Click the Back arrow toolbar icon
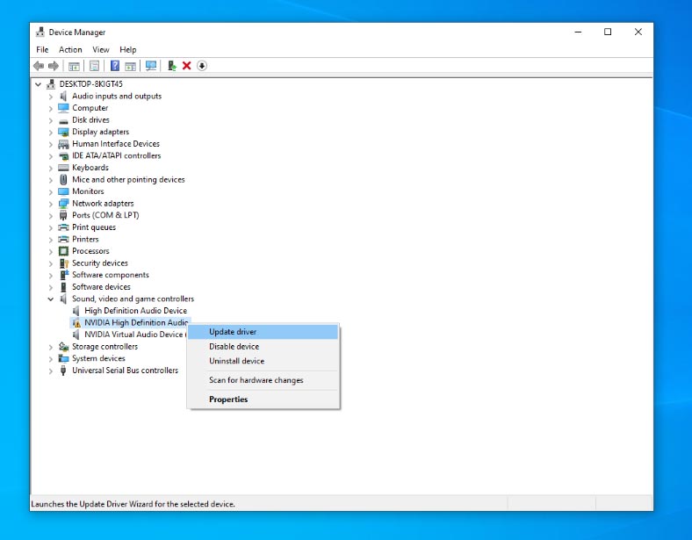The height and width of the screenshot is (540, 692). click(x=39, y=66)
